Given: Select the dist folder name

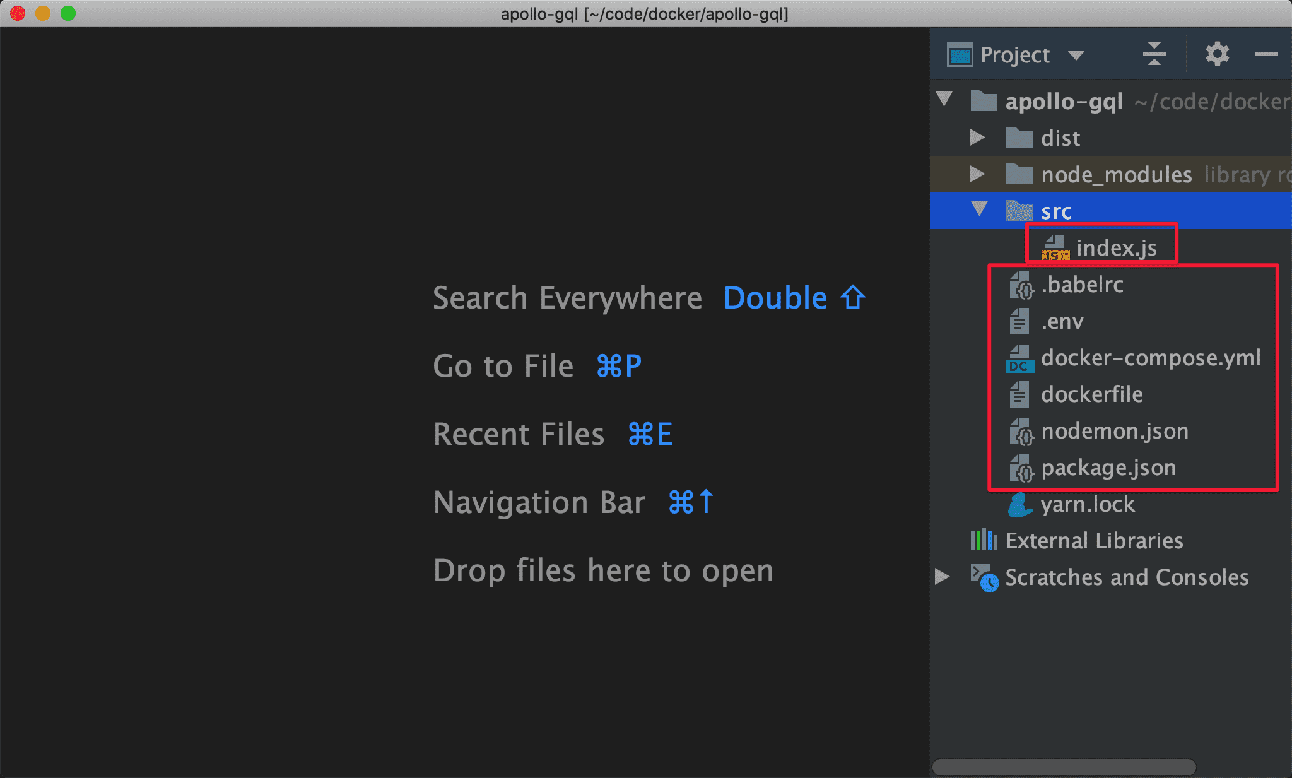Looking at the screenshot, I should point(1060,138).
